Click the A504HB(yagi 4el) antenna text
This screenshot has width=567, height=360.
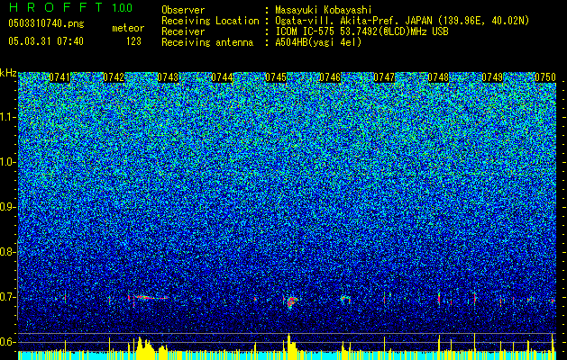tap(318, 42)
